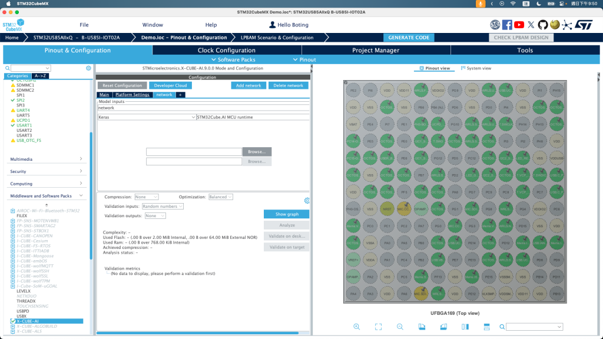Screen dimensions: 603x339
Task: Open the X (Twitter) icon in header
Action: [x=531, y=25]
